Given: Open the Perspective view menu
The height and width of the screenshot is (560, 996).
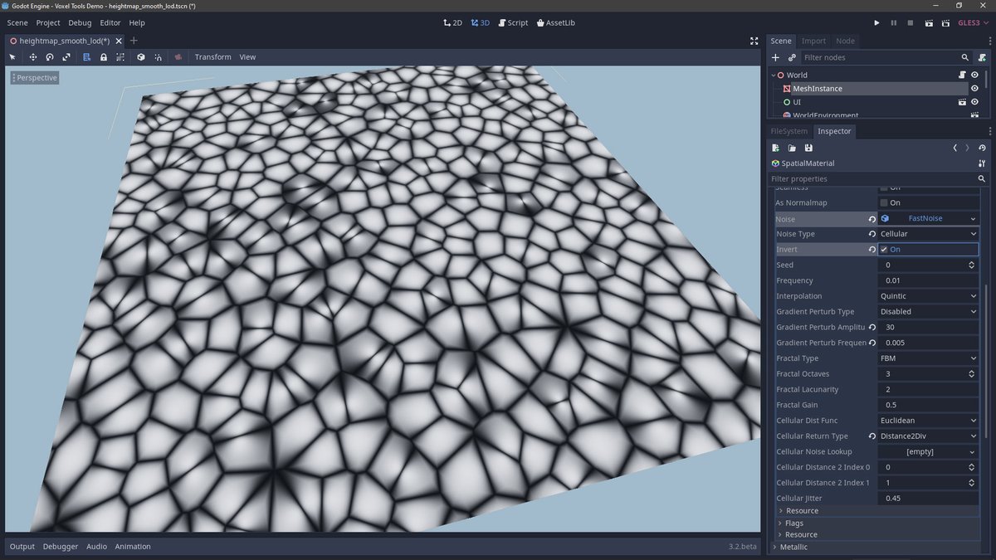Looking at the screenshot, I should 34,78.
